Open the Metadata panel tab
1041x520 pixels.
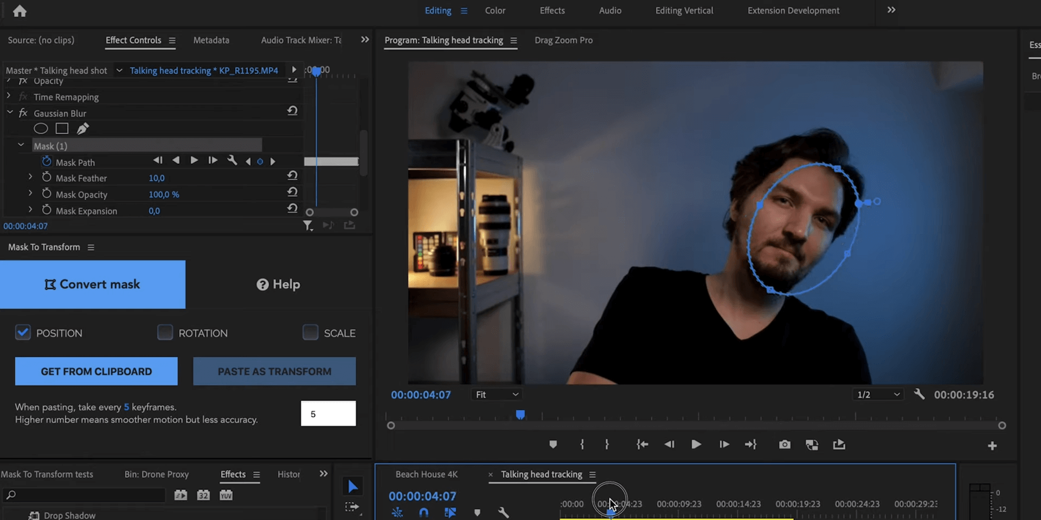click(x=211, y=40)
